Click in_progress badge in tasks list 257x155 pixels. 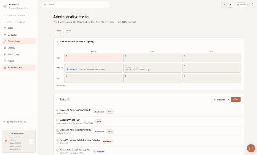[x=99, y=151]
